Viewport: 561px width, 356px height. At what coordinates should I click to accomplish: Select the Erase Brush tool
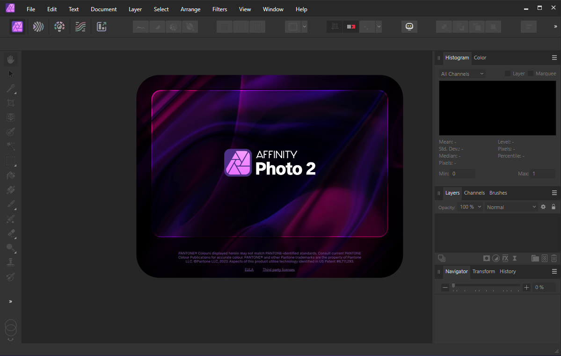coord(11,233)
